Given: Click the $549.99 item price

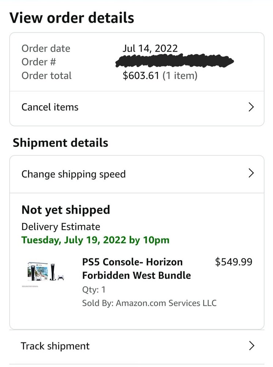Looking at the screenshot, I should [x=234, y=262].
